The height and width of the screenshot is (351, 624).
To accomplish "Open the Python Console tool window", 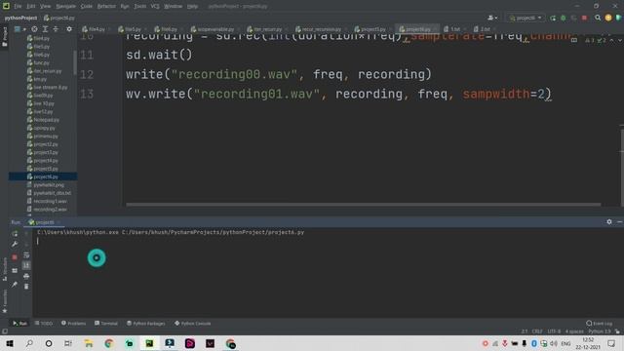I will [193, 323].
